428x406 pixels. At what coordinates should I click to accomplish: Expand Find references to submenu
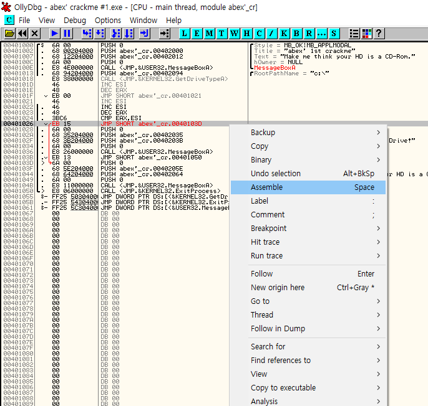click(x=308, y=360)
